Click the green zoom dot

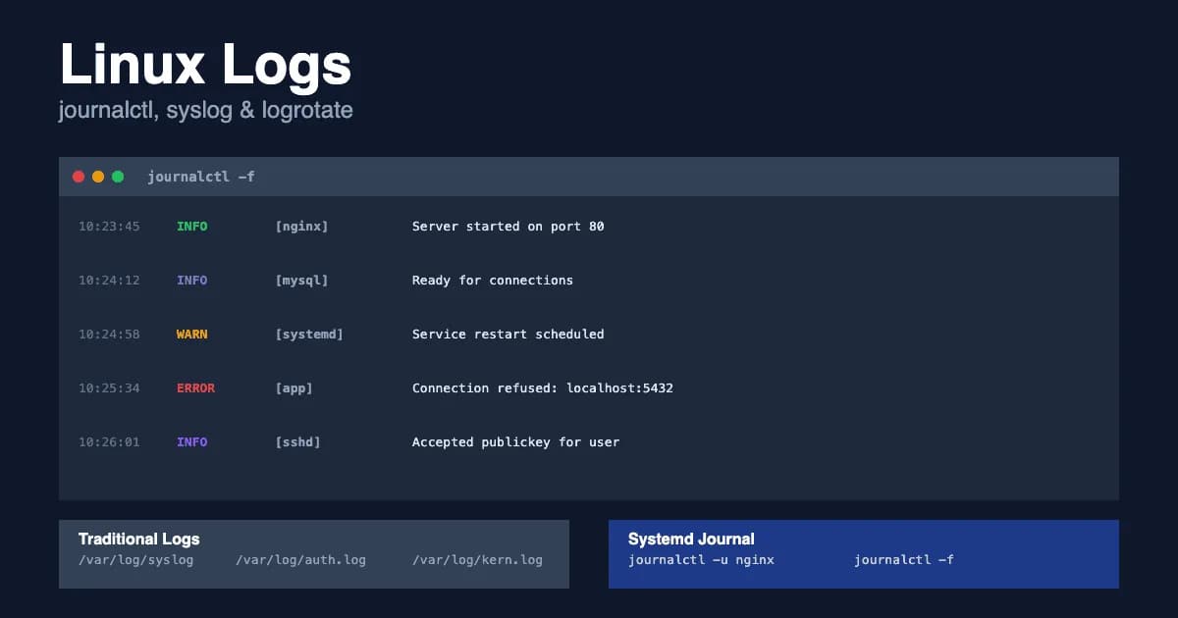(118, 177)
